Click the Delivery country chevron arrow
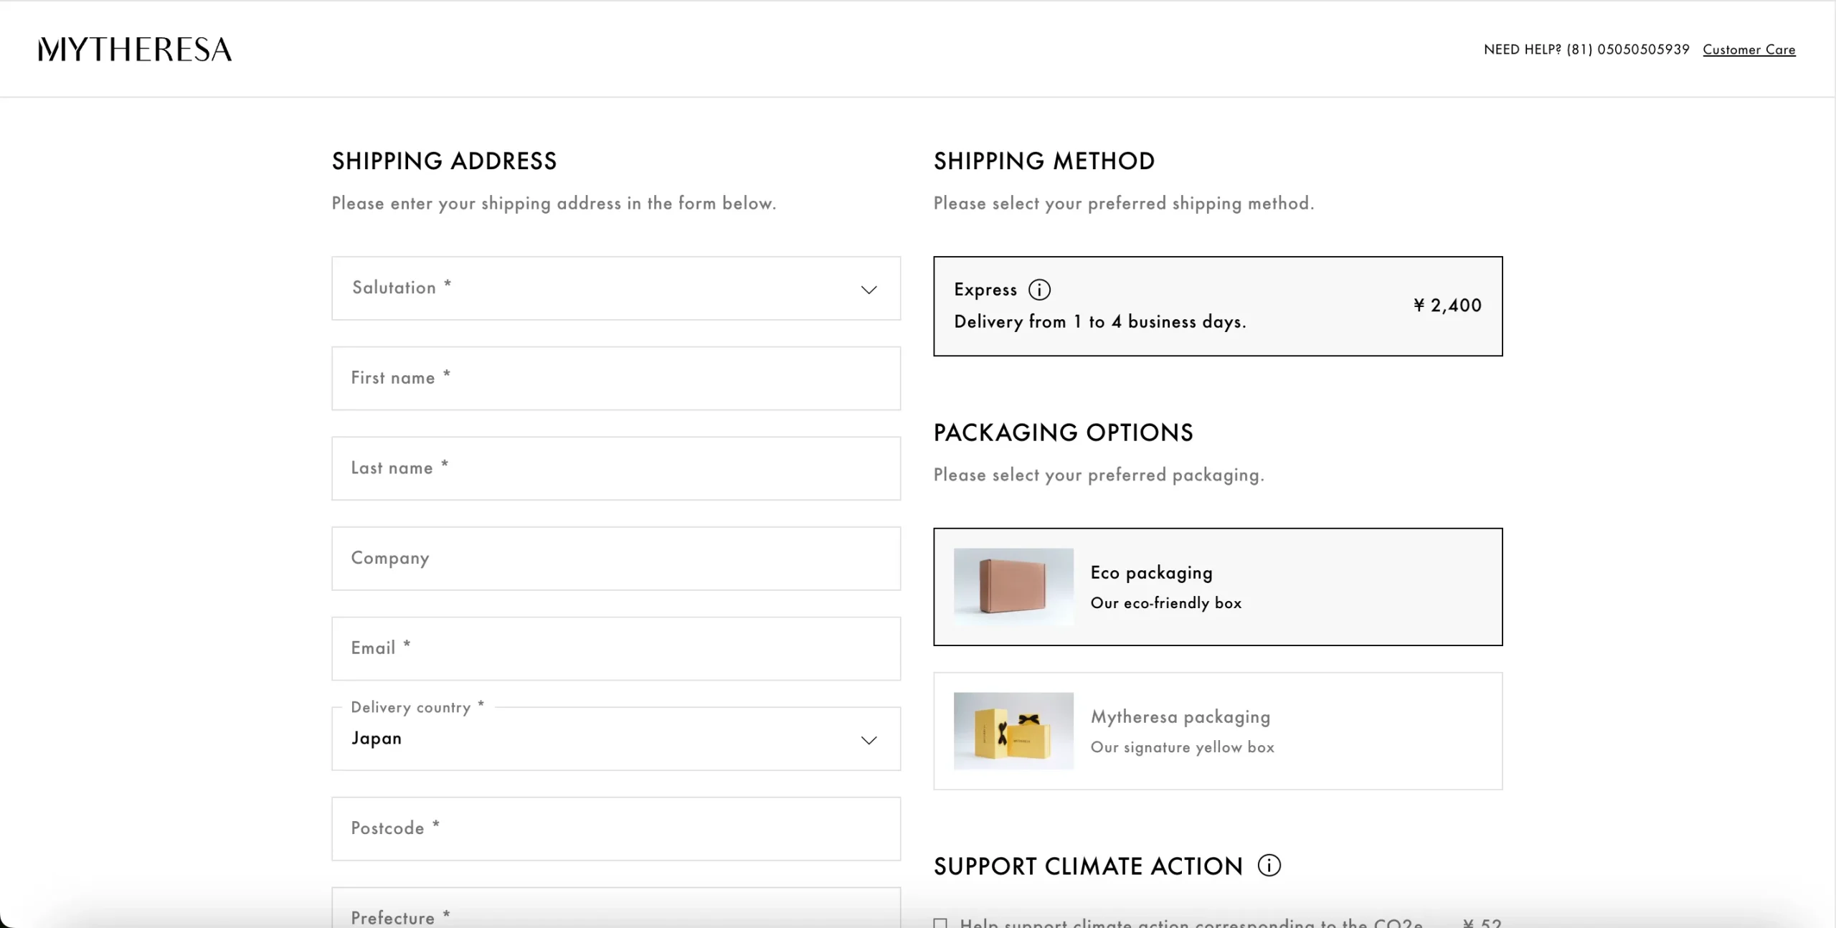This screenshot has height=928, width=1836. [869, 740]
